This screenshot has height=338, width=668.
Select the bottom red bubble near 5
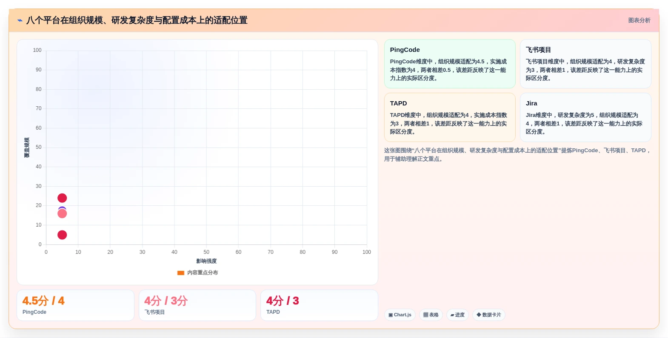click(62, 235)
